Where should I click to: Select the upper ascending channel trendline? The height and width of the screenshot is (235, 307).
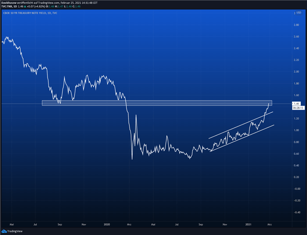tap(241, 125)
